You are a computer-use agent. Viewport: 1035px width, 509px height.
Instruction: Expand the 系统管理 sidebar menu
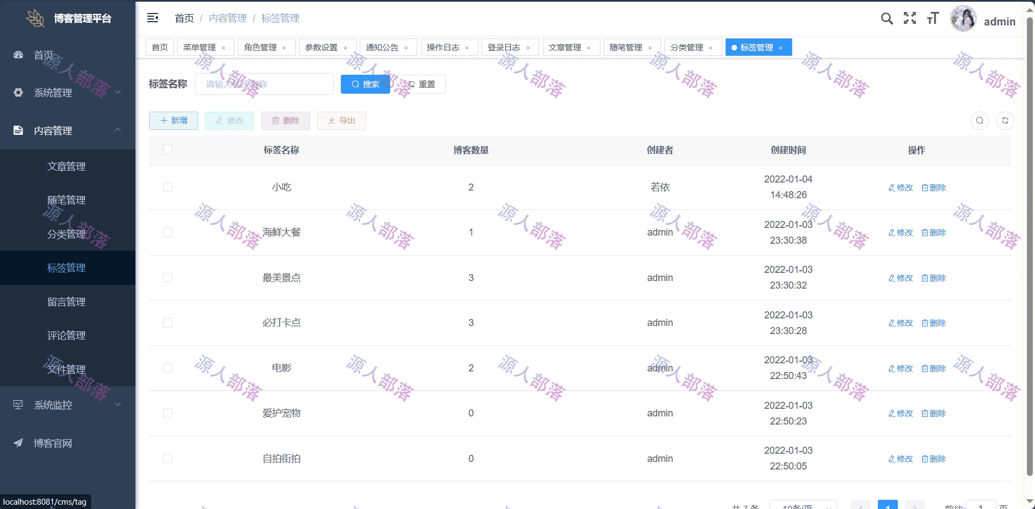click(x=68, y=93)
